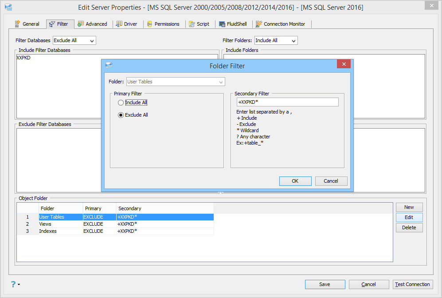Click the Secondary Filter text field
Viewport: 442px width, 298px height.
pyautogui.click(x=288, y=102)
